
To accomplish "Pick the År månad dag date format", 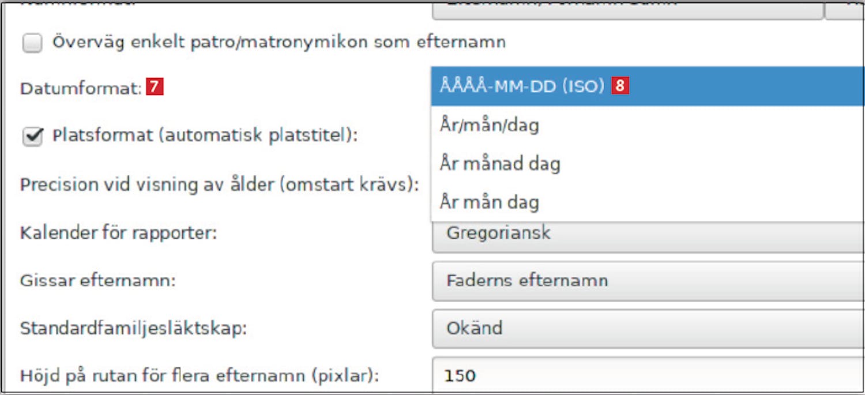I will click(x=499, y=164).
